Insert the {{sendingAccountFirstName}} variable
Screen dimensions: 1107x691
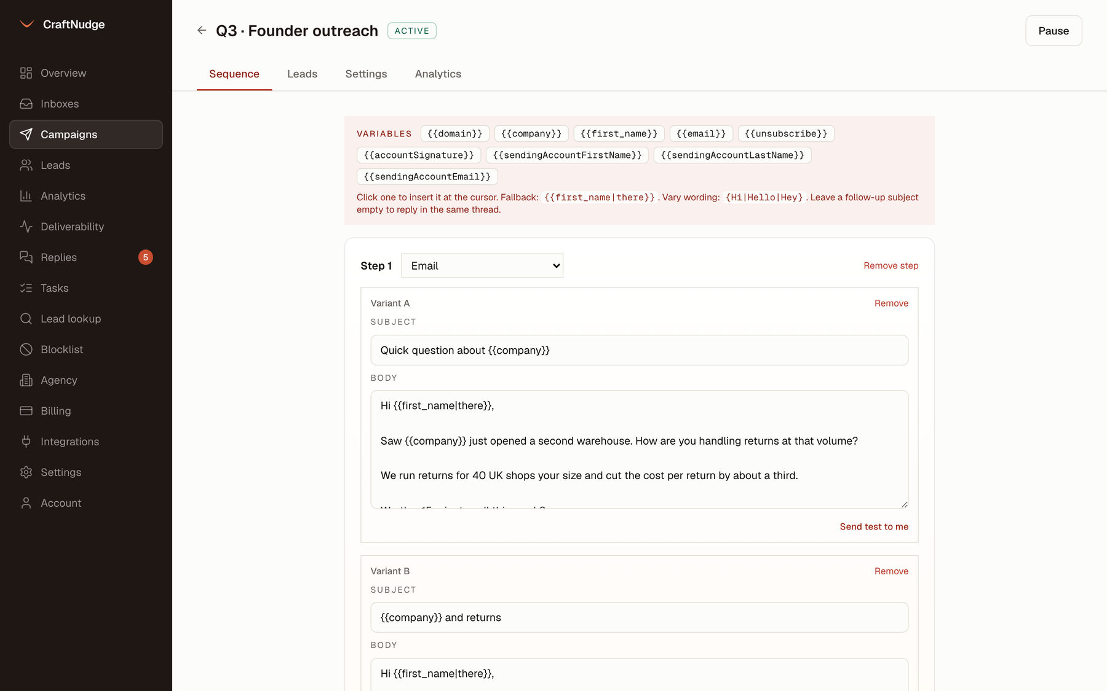[567, 155]
